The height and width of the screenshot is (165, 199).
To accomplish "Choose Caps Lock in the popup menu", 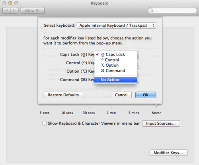I will coord(115,54).
